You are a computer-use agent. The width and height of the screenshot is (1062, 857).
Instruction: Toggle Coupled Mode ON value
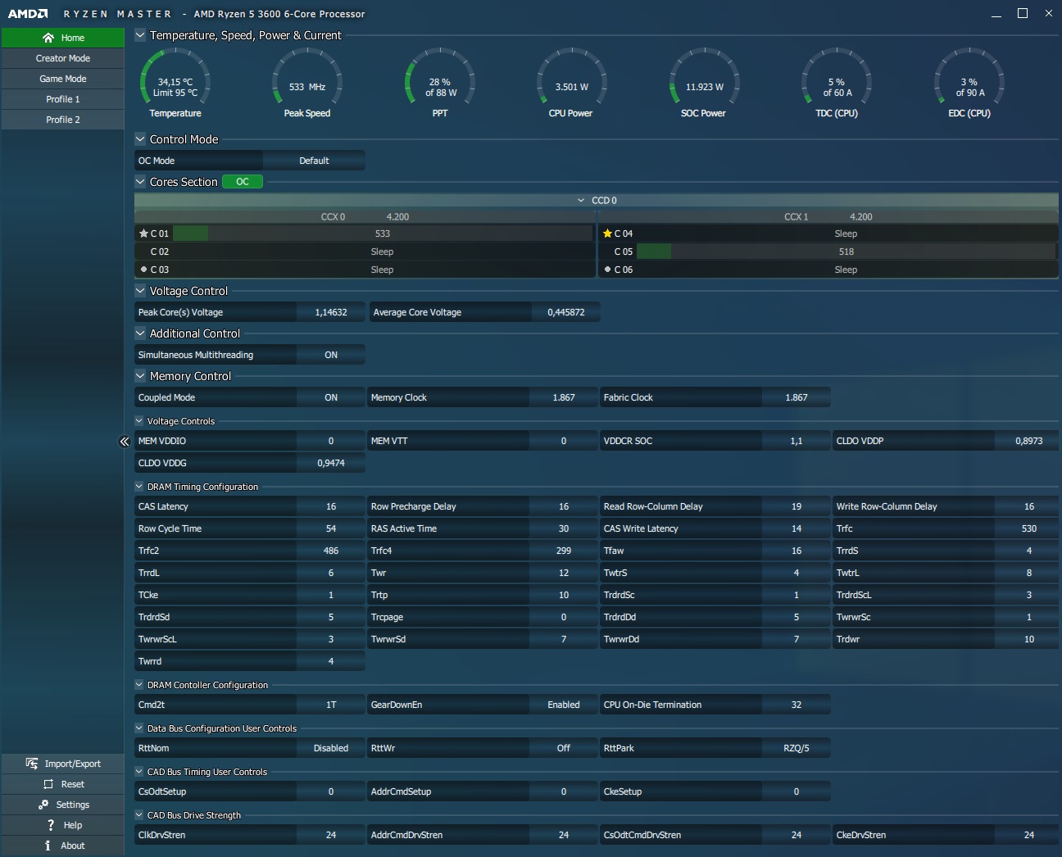click(x=331, y=397)
